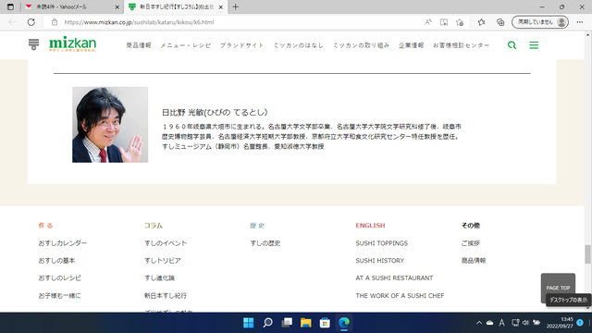Screen dimensions: 592x333
Task: Open the notification center badge
Action: [x=580, y=323]
